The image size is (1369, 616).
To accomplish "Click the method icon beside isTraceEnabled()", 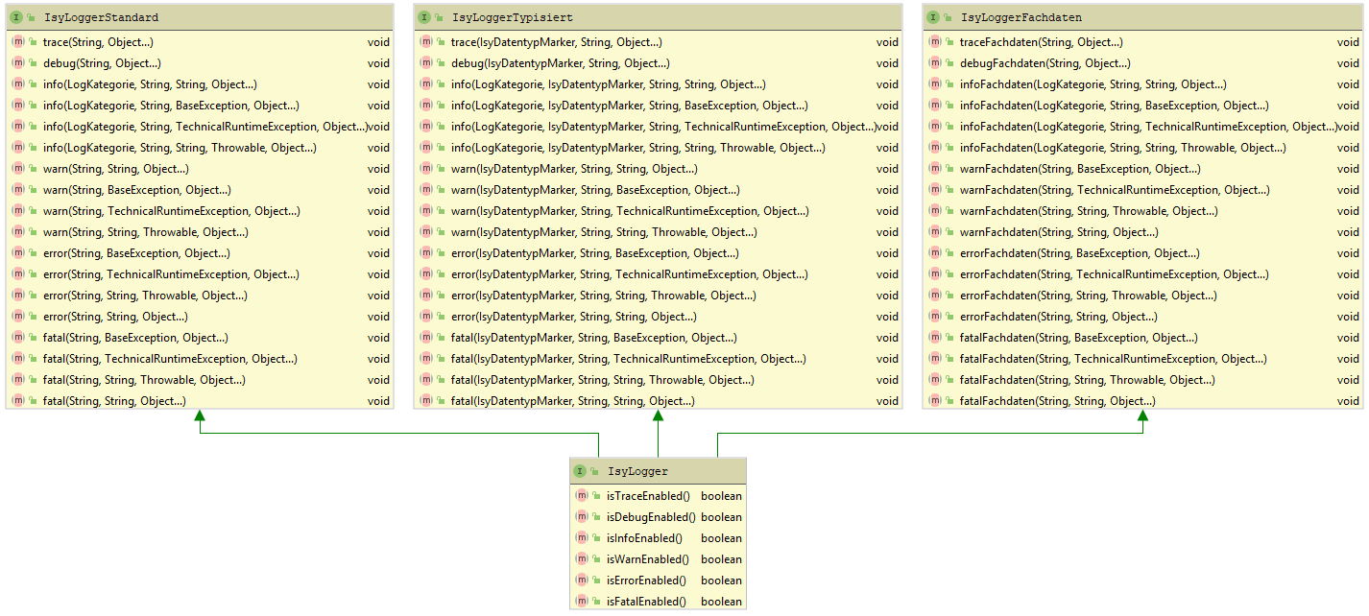I will [x=583, y=496].
